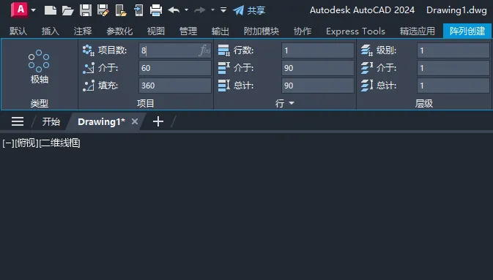Switch to the 管理 ribbon tab
Viewport: 493px width, 280px height.
click(188, 31)
